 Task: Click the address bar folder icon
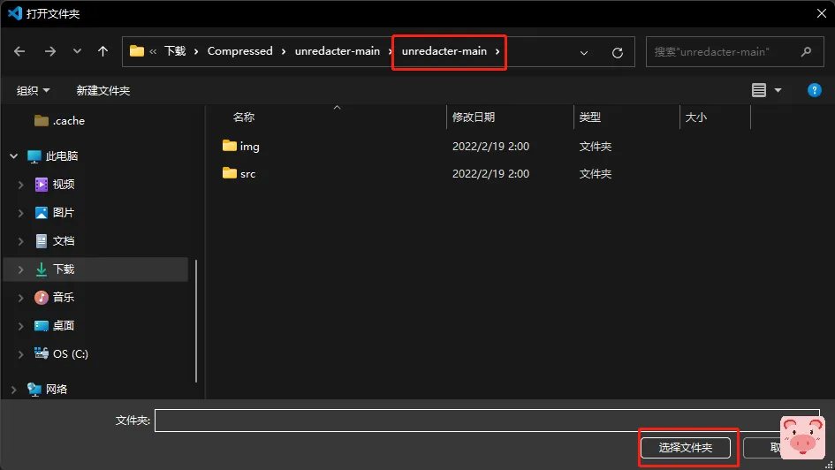tap(137, 51)
